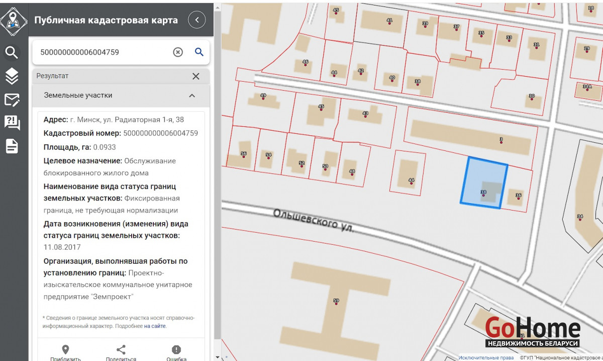Screen dimensions: 603x361
Task: Run search with blue magnifier icon
Action: point(199,52)
